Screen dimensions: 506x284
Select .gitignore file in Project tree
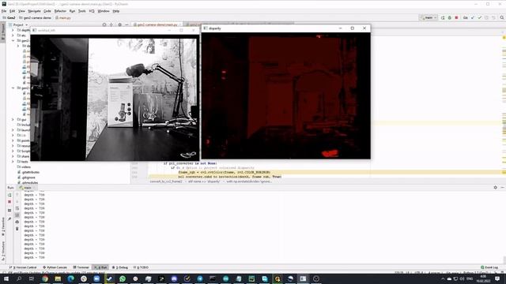pos(26,177)
